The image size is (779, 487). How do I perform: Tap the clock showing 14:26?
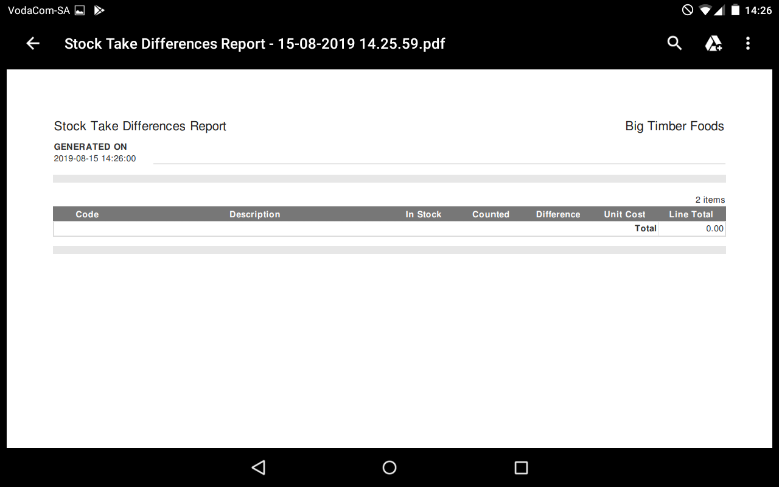[x=758, y=10]
